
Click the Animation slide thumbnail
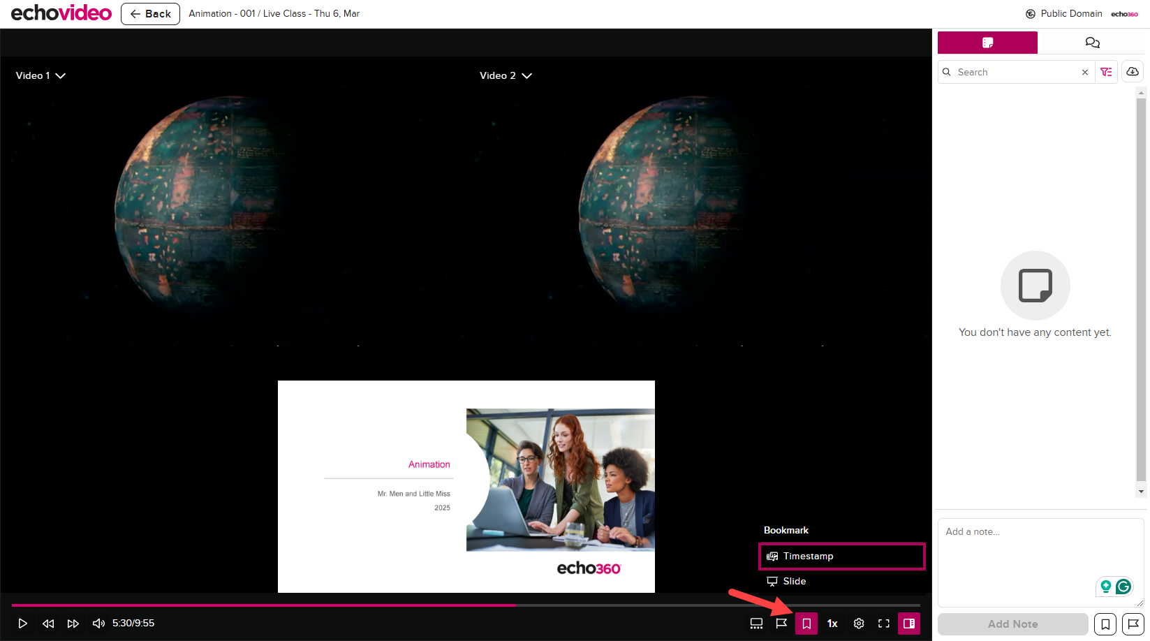[x=466, y=487]
